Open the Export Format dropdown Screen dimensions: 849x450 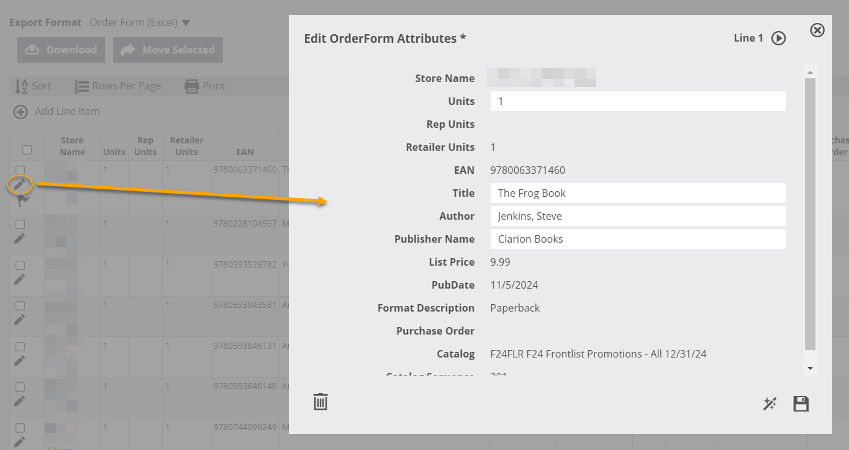coord(140,23)
